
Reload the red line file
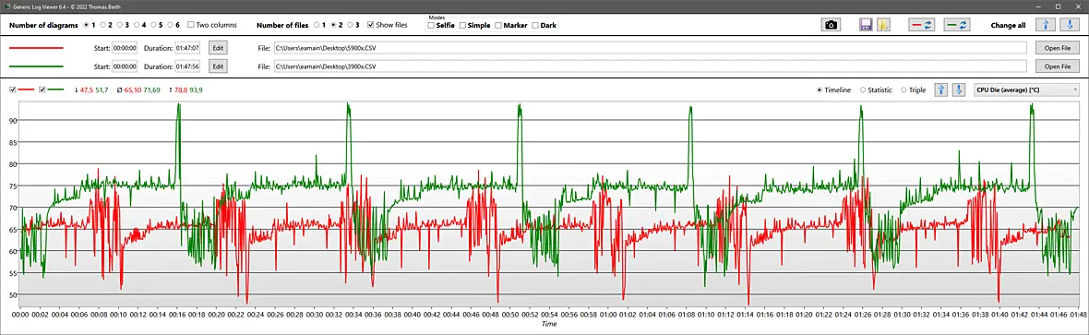click(x=922, y=25)
